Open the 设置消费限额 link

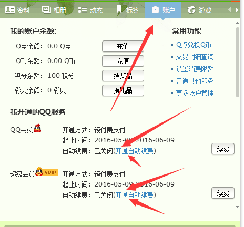pos(195,69)
